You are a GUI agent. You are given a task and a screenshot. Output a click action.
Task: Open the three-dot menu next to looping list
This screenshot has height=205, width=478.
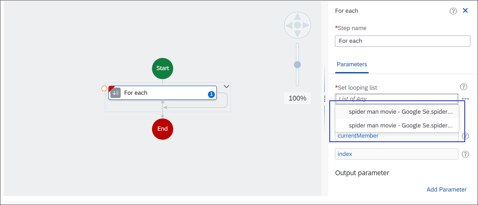point(465,99)
